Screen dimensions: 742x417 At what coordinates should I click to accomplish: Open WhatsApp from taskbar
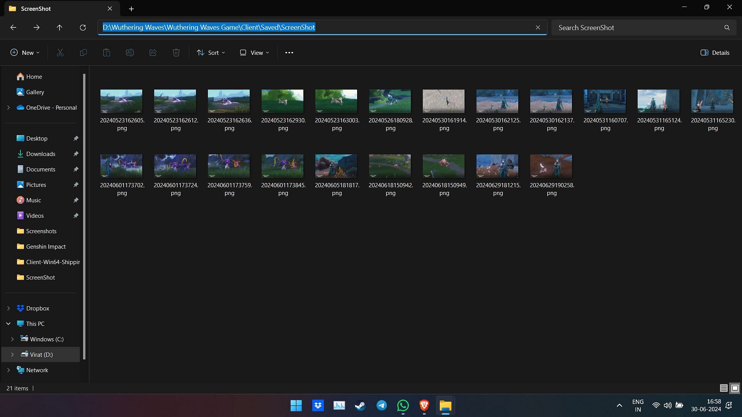tap(403, 406)
